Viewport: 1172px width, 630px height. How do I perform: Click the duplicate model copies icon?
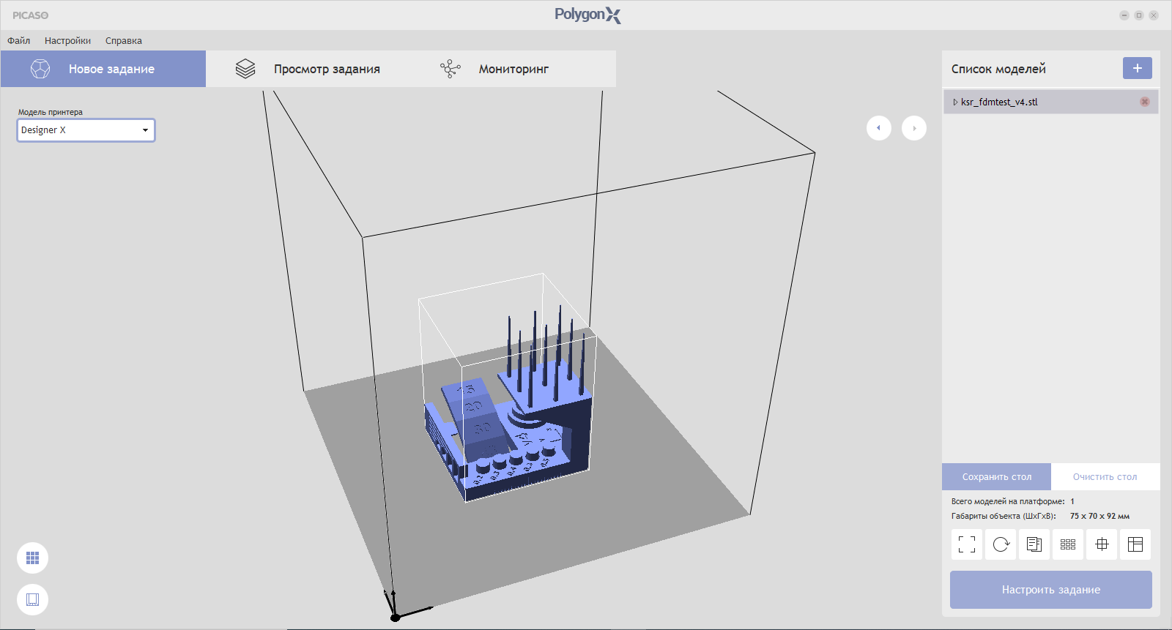pyautogui.click(x=1034, y=544)
